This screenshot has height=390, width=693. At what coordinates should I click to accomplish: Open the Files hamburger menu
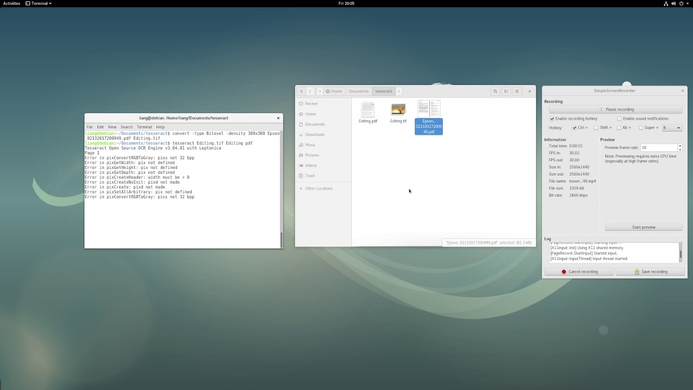(x=517, y=91)
